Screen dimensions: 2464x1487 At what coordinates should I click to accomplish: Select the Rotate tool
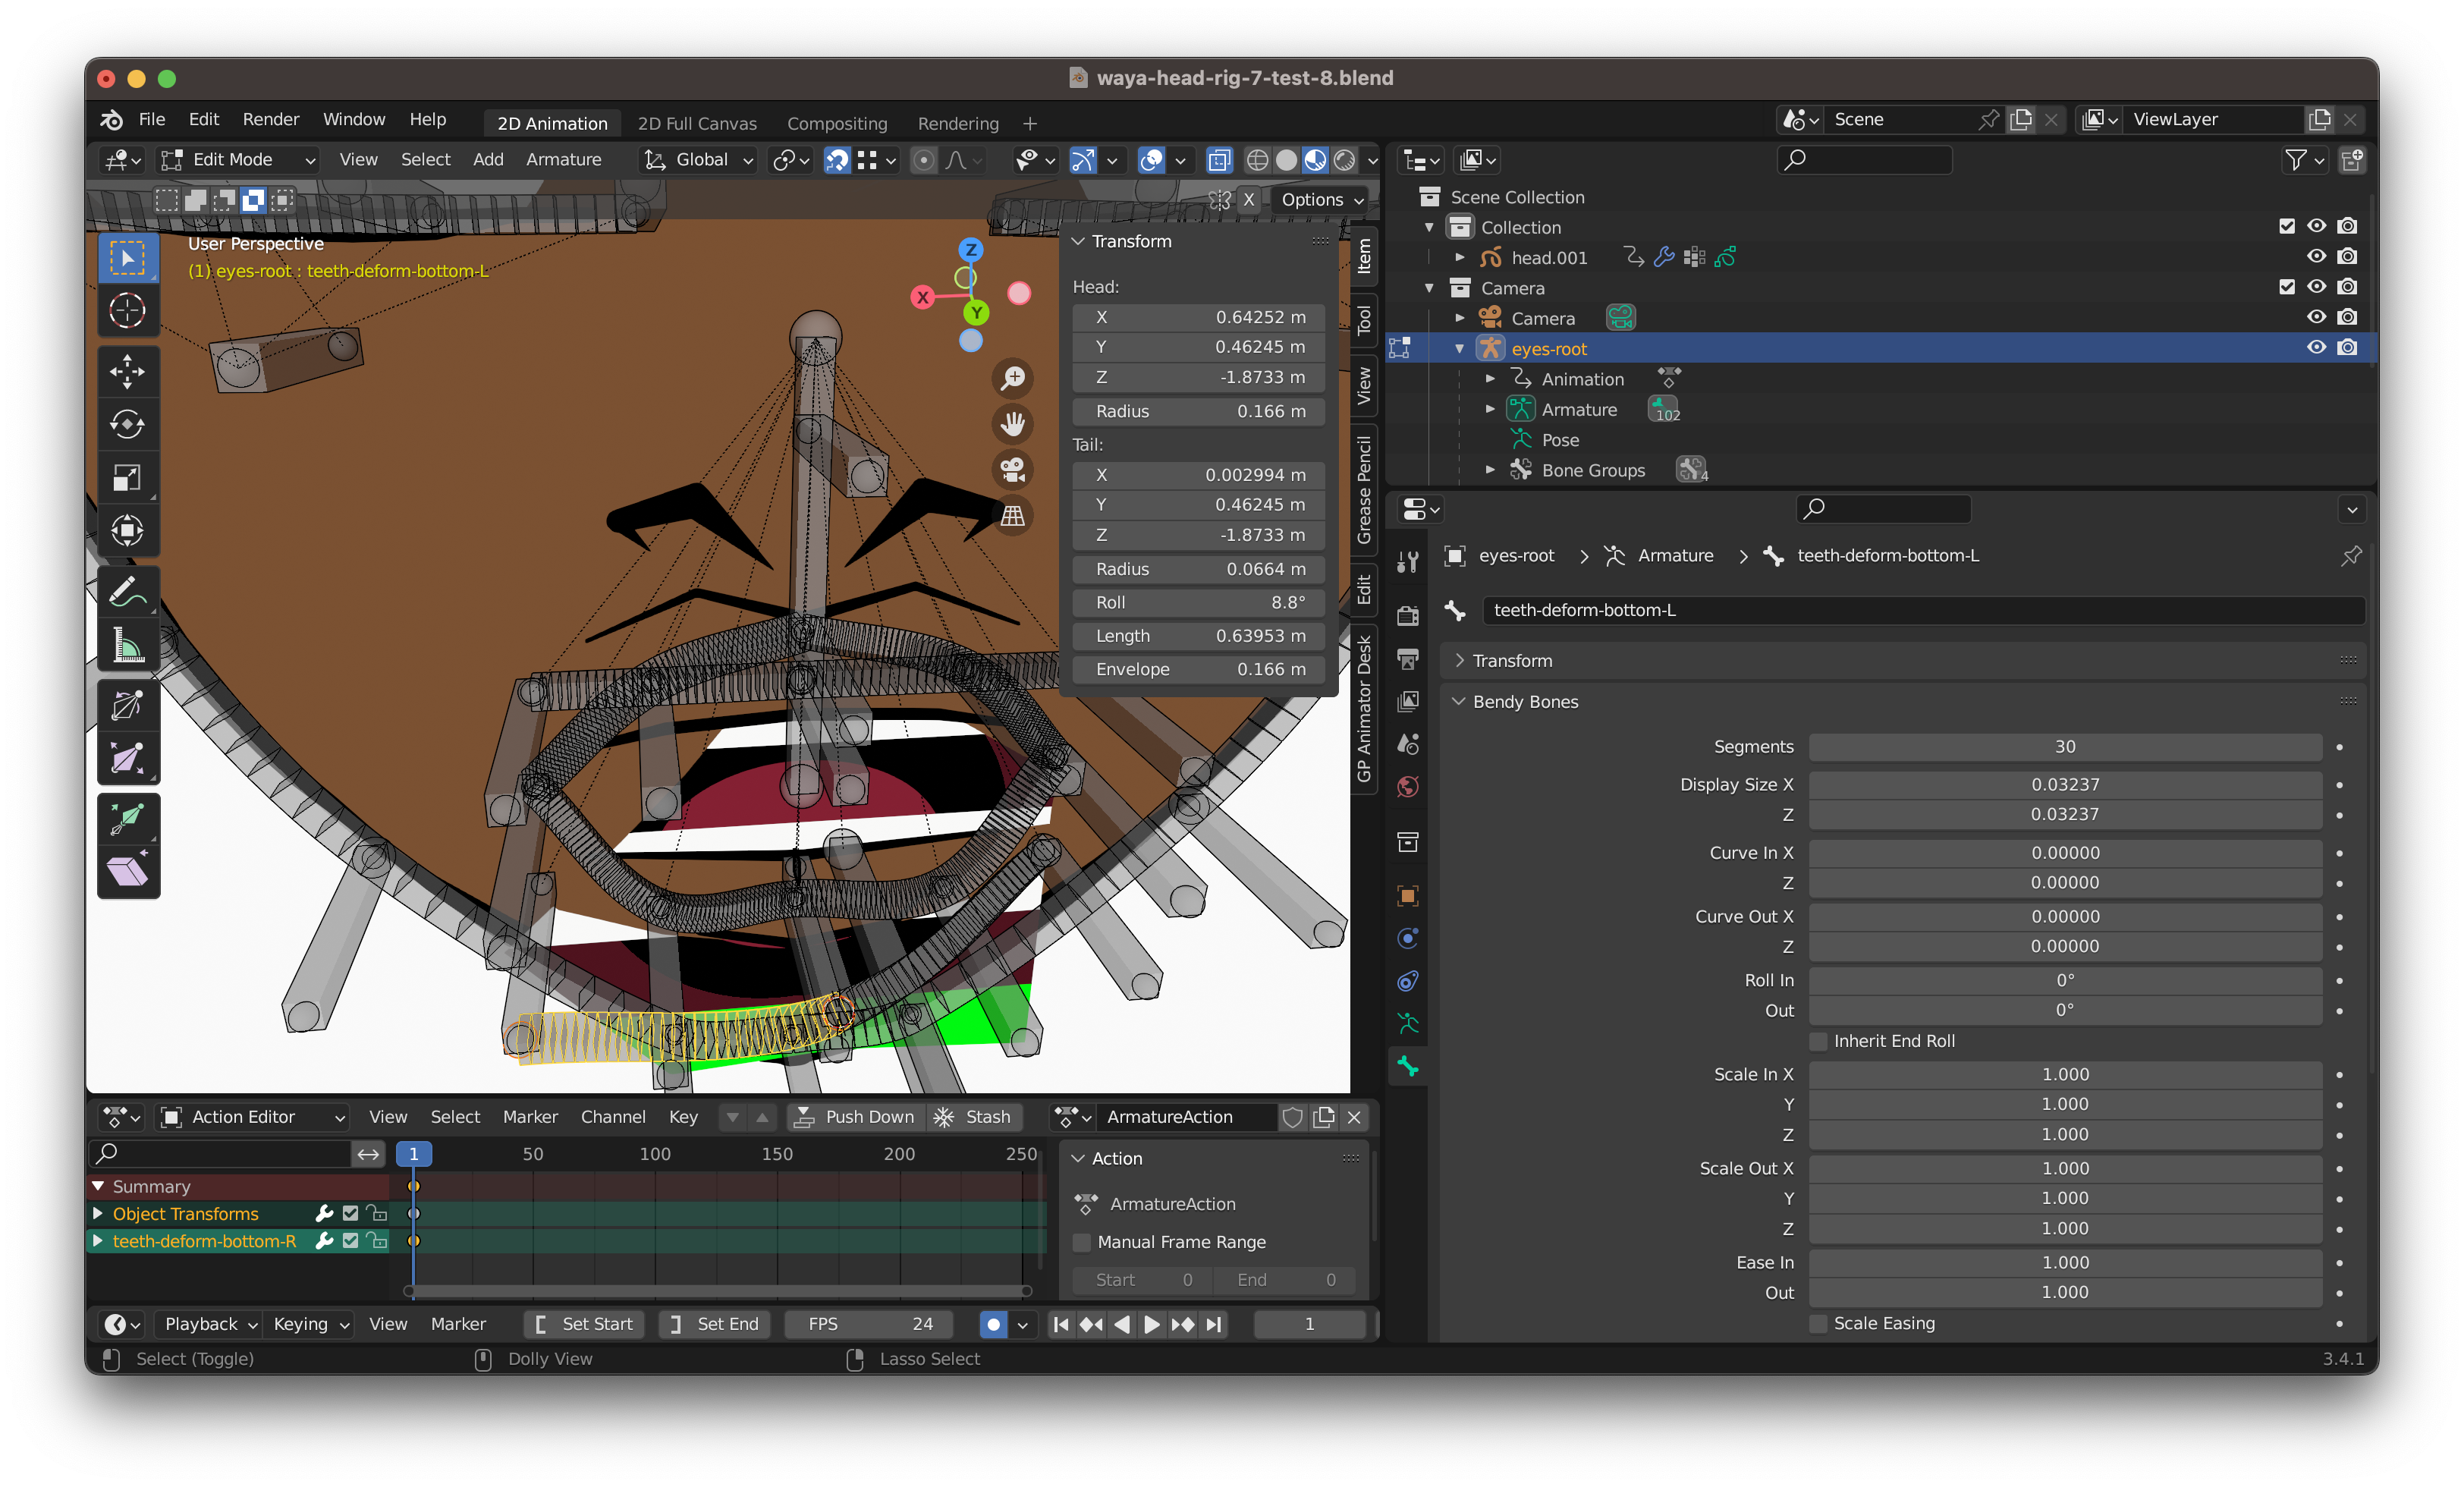coord(127,424)
